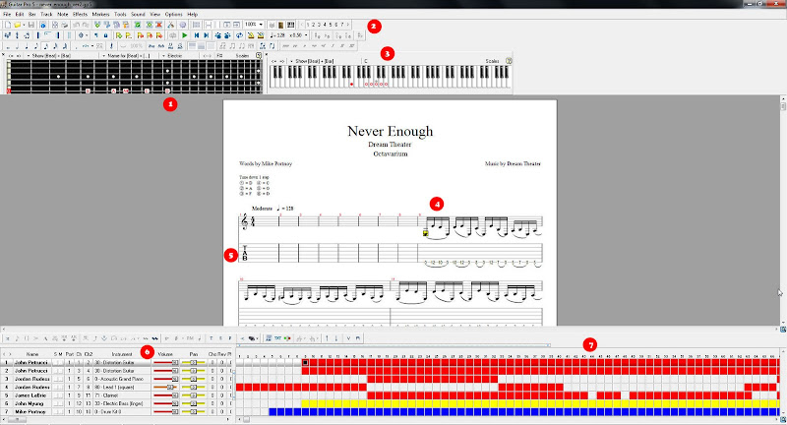Select the first blue bar block on drum track
787x425 pixels.
(x=272, y=411)
